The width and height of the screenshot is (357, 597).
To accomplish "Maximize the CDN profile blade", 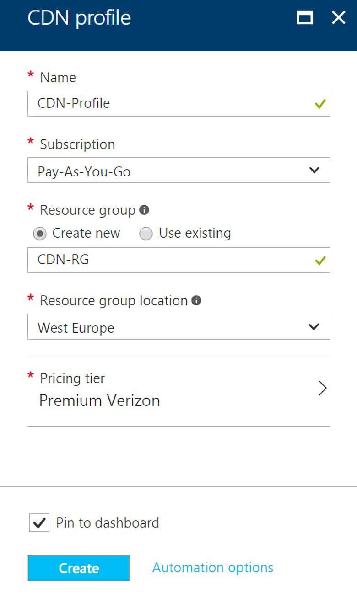I will [x=304, y=18].
